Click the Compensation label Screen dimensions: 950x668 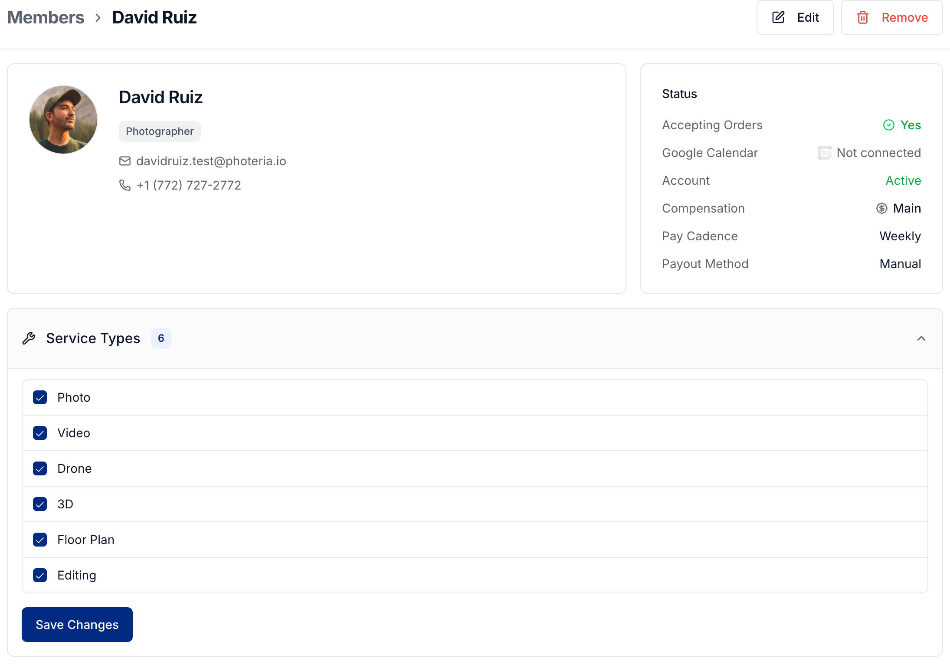(703, 208)
